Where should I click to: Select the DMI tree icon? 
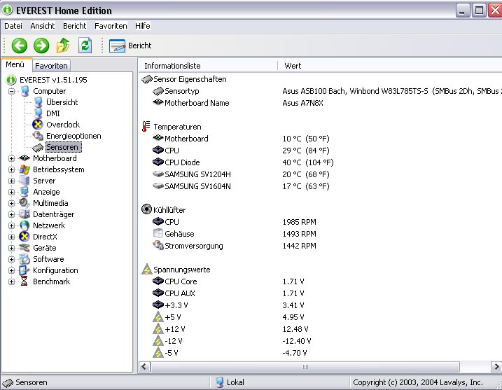click(x=39, y=113)
